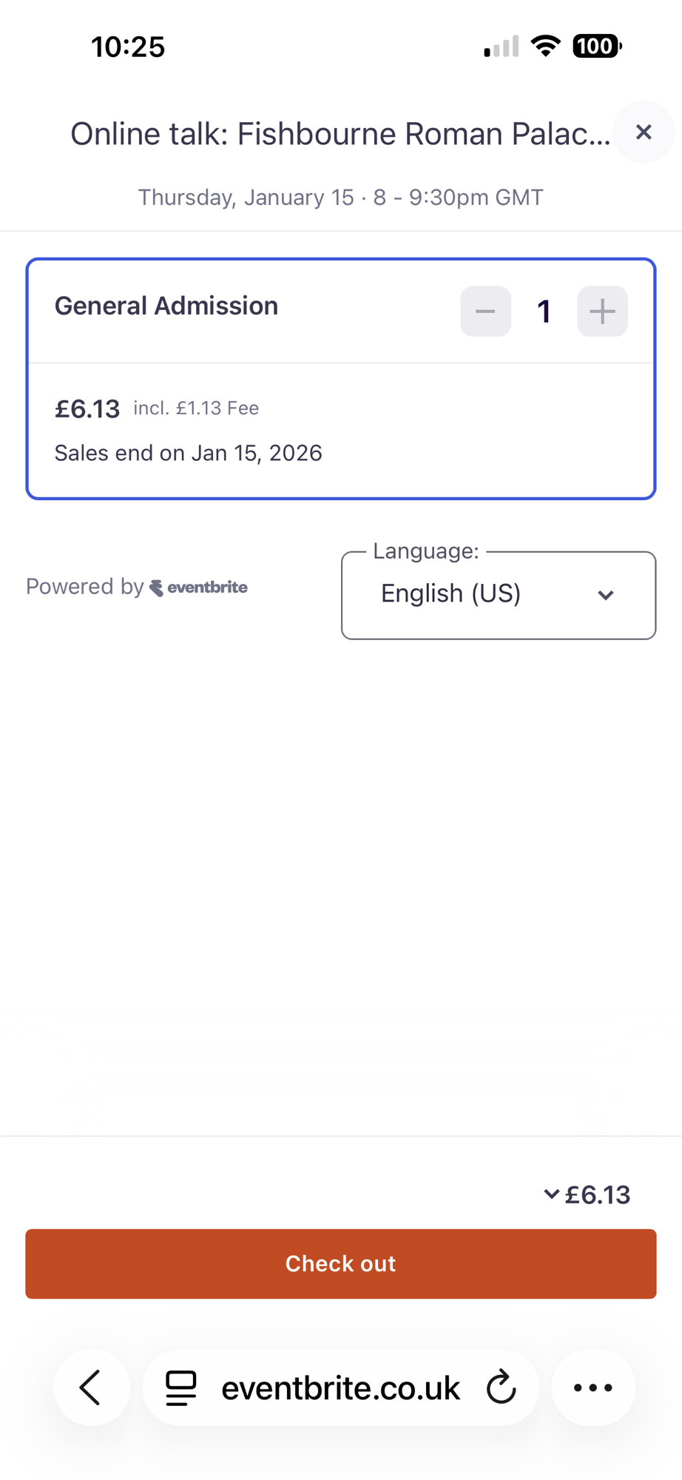Screen dimensions: 682x1480
Task: Open the Language dropdown
Action: point(498,595)
